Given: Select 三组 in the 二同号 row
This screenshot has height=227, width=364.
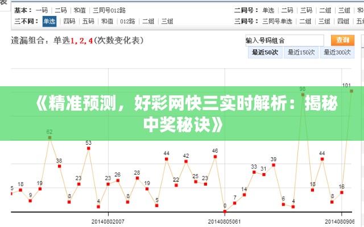Looking at the screenshot, I should tap(344, 10).
